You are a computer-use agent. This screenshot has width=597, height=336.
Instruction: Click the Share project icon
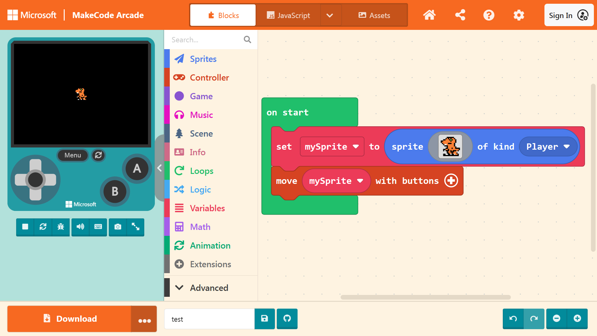click(x=460, y=15)
